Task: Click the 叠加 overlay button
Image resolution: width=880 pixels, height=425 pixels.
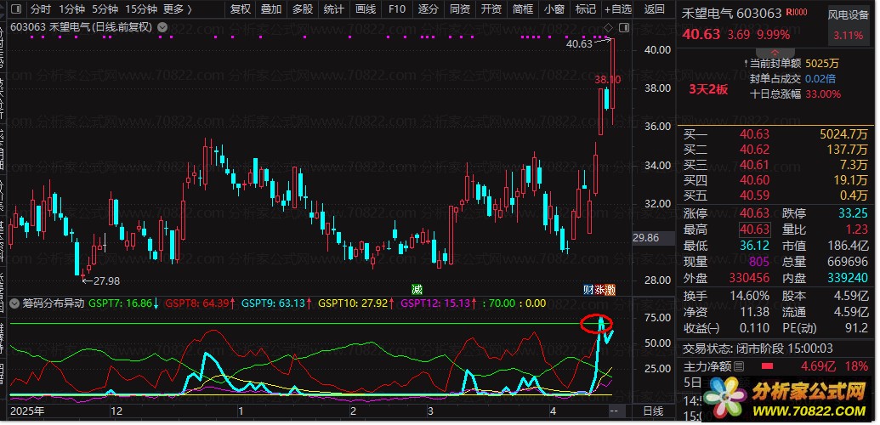Action: pos(271,9)
